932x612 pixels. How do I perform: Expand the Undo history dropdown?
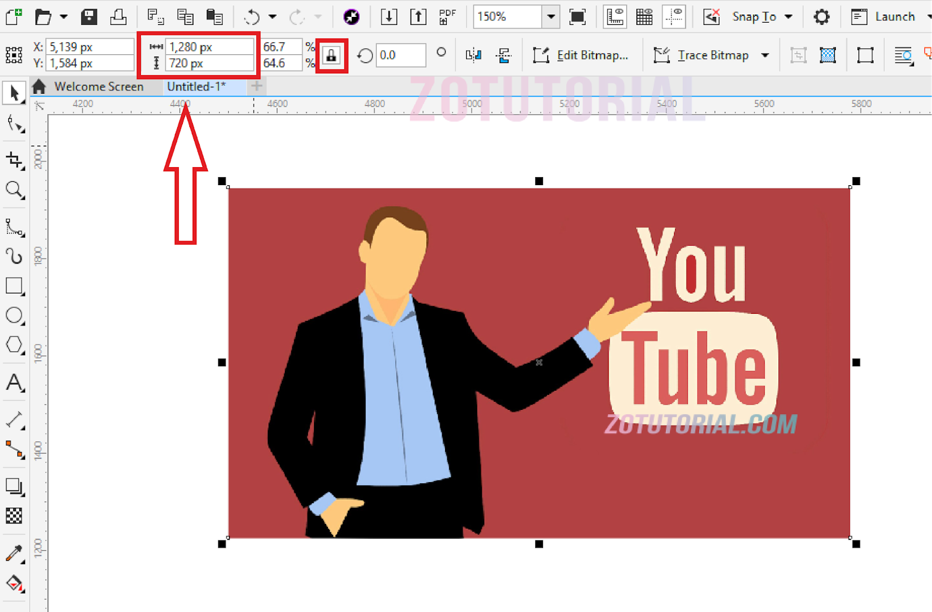tap(273, 17)
